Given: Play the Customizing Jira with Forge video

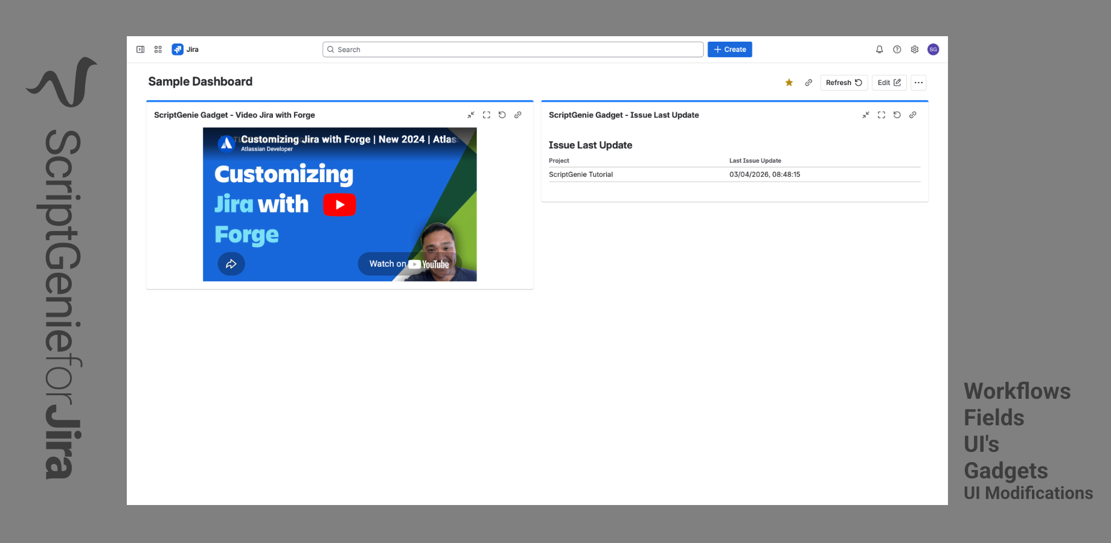Looking at the screenshot, I should (x=339, y=205).
